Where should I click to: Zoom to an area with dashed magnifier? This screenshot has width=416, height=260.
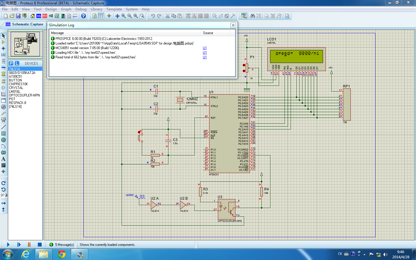coord(142,16)
